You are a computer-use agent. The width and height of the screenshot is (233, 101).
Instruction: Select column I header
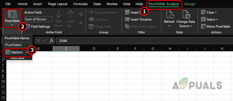187,48
